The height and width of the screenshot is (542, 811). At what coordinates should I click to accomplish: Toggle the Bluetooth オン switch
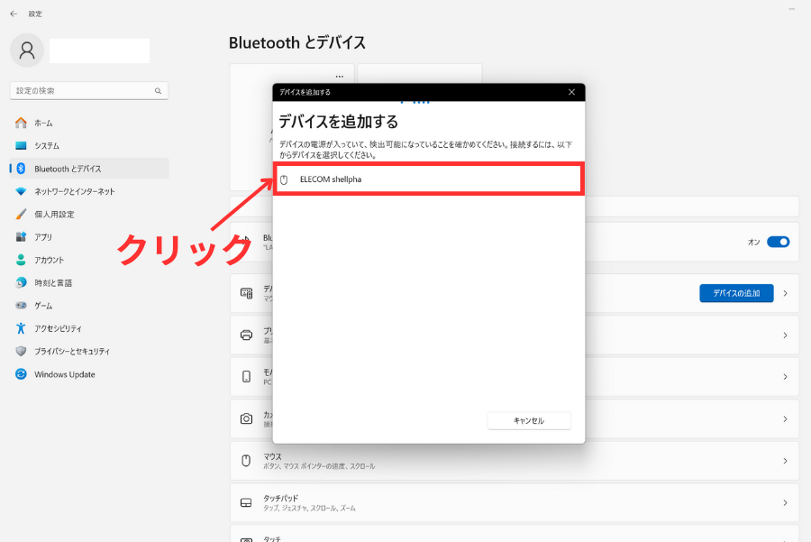[x=778, y=242]
